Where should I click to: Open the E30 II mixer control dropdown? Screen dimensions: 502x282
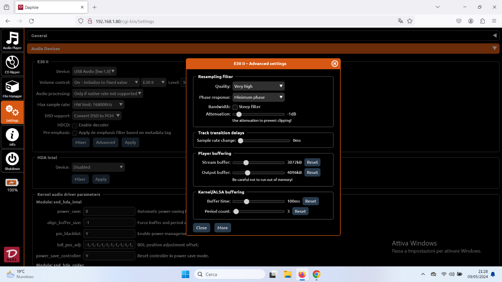tap(154, 82)
